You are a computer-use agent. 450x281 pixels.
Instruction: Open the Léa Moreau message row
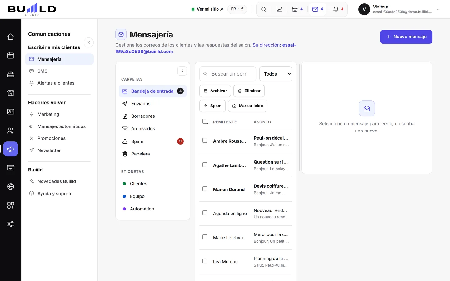246,262
